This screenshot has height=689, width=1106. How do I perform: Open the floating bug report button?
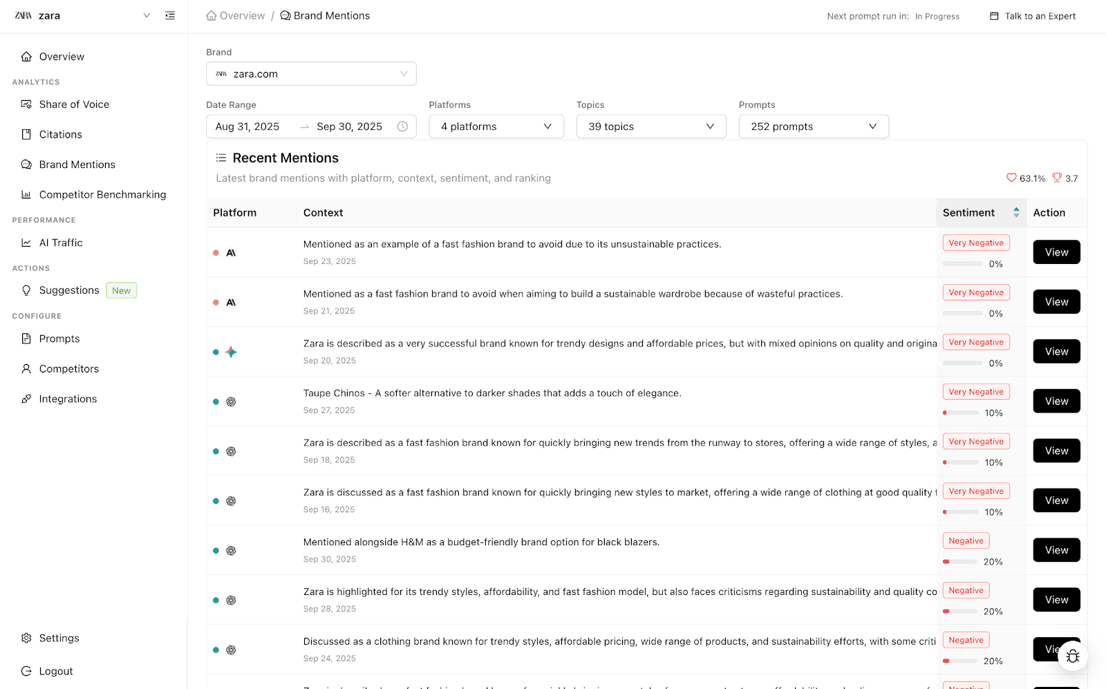pyautogui.click(x=1073, y=656)
